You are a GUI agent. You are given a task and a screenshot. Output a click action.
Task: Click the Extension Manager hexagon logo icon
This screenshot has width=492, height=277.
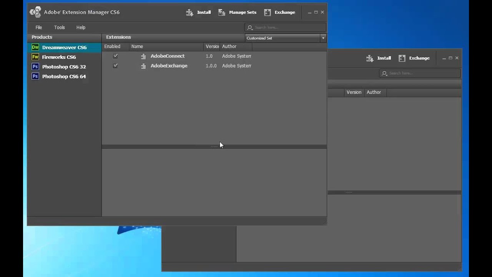[35, 12]
